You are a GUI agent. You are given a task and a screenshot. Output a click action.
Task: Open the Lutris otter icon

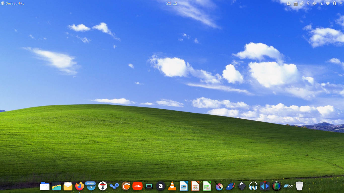[126, 186]
